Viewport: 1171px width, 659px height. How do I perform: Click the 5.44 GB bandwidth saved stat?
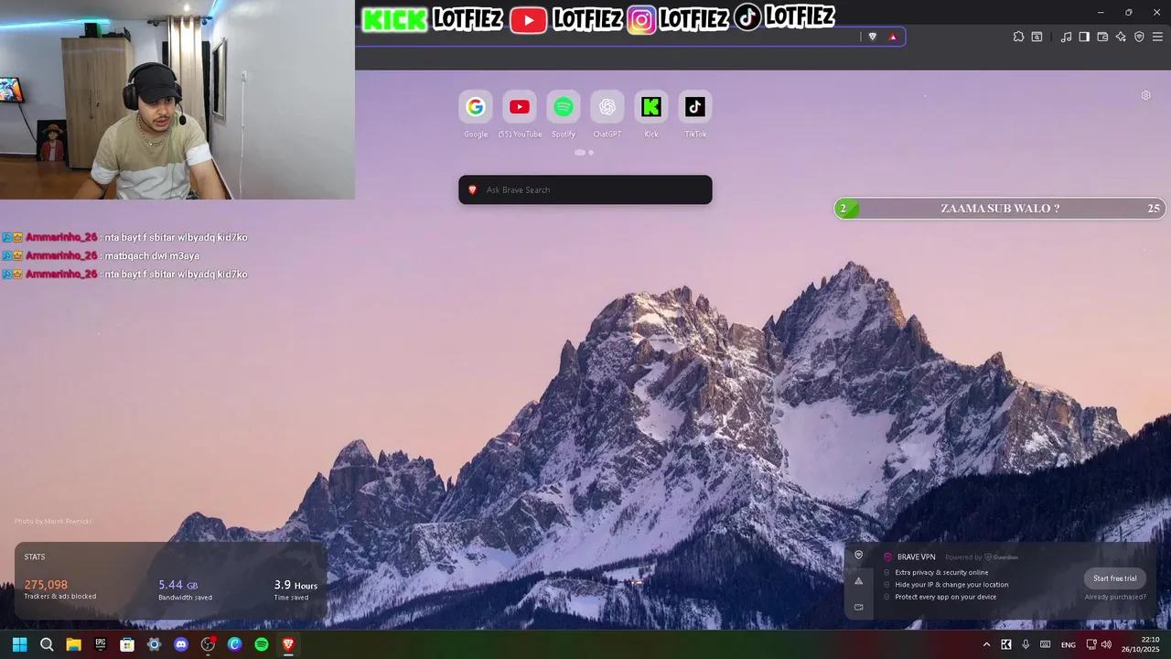(185, 589)
